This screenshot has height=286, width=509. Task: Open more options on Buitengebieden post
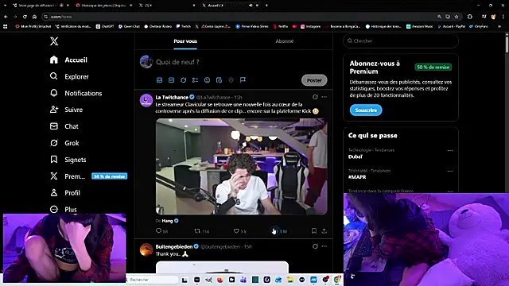tap(324, 246)
